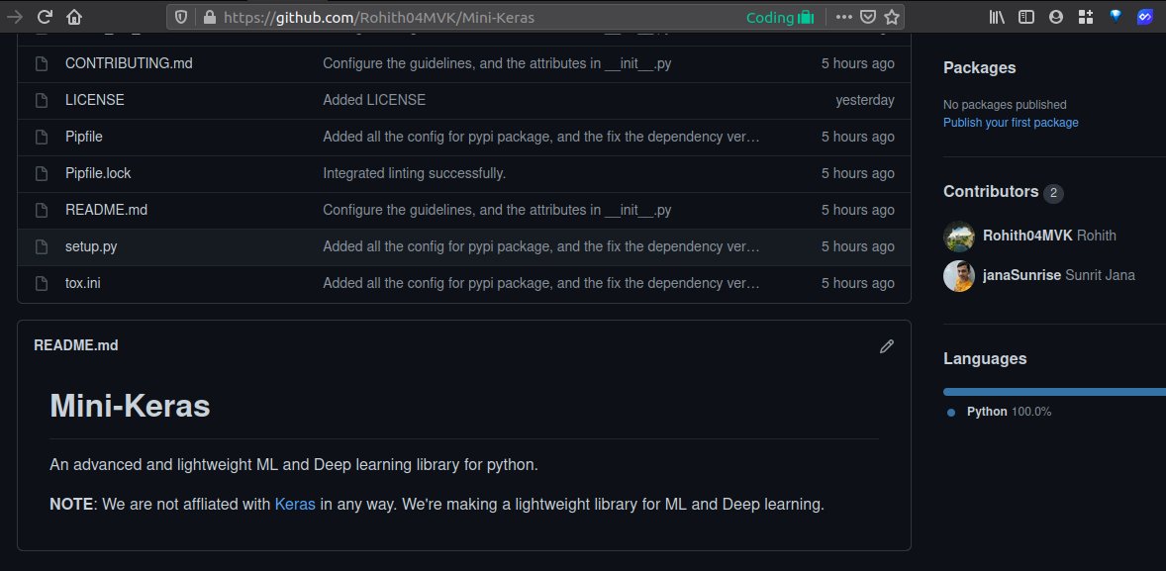Open 'Added LICENSE' commit message
This screenshot has height=571, width=1166.
point(374,100)
